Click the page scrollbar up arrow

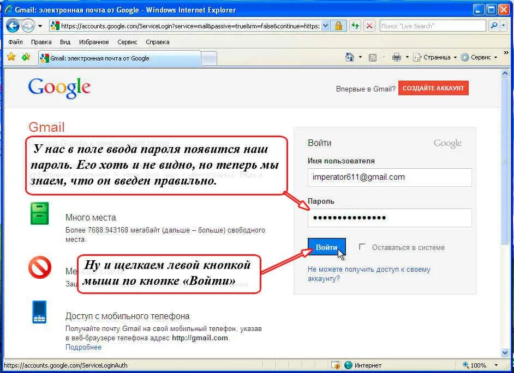(x=505, y=74)
